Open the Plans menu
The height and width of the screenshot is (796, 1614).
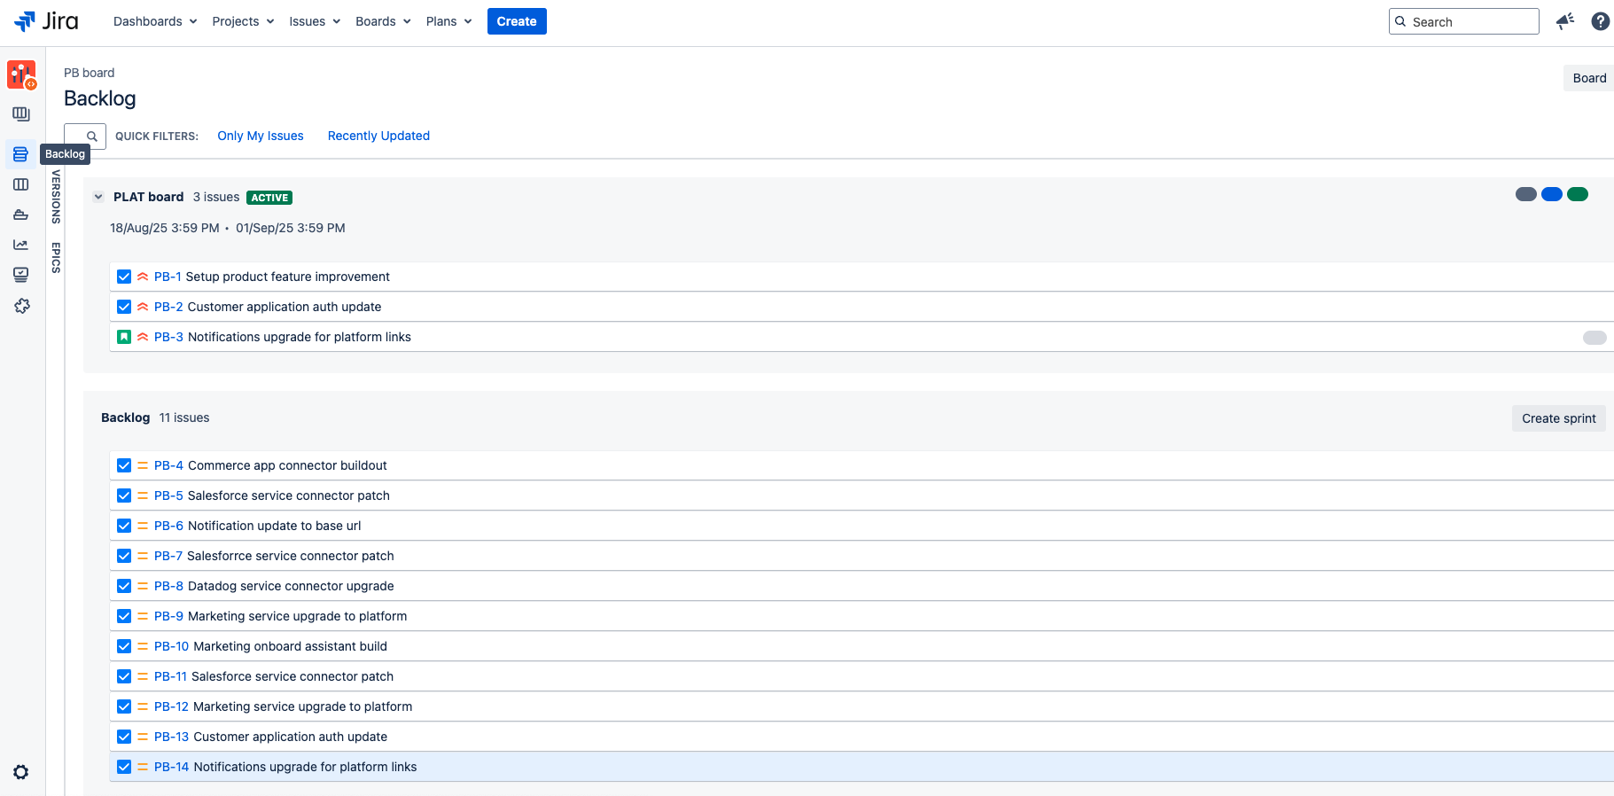(448, 21)
